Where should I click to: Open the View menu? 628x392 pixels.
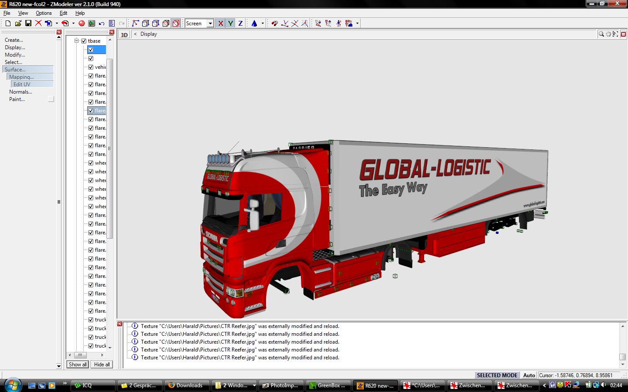click(23, 13)
